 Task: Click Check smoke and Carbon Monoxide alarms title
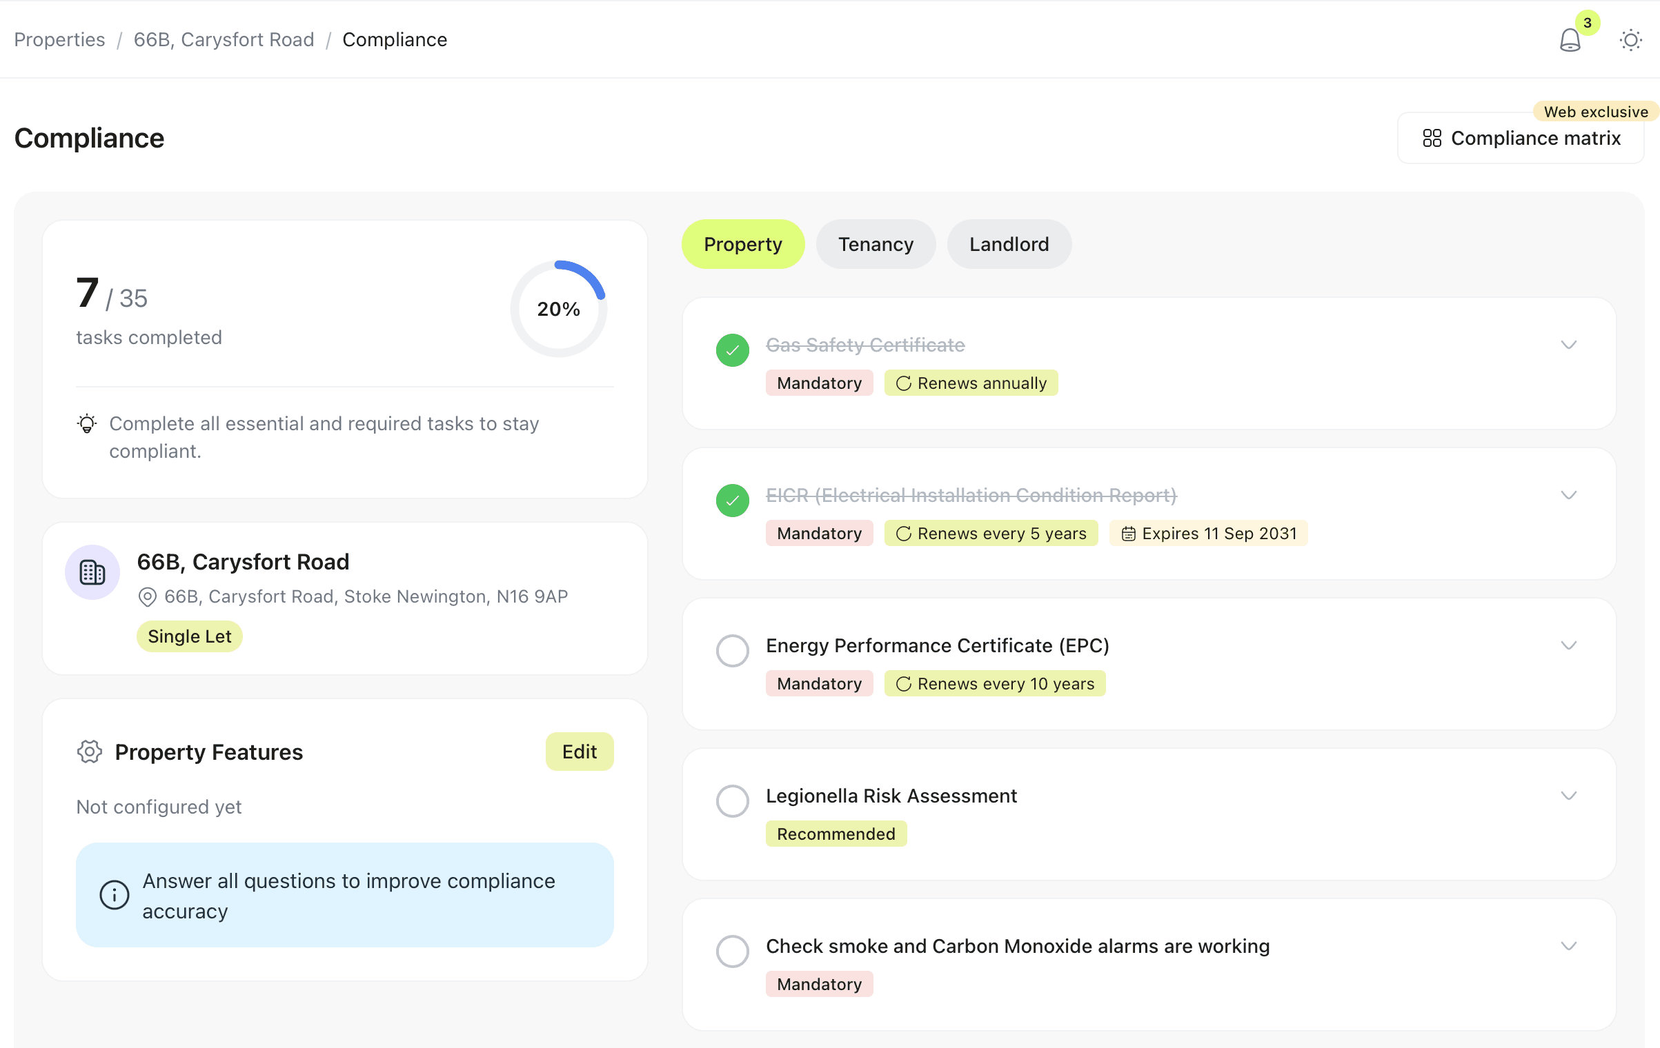1018,946
